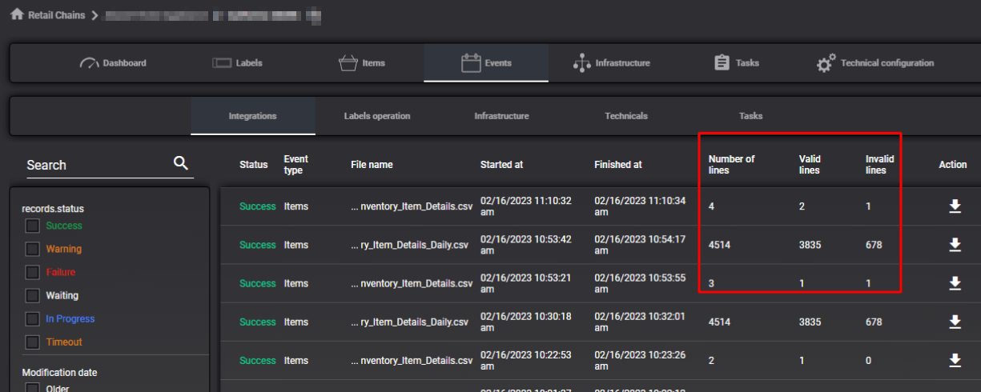Click the Valid lines column header

coord(810,165)
